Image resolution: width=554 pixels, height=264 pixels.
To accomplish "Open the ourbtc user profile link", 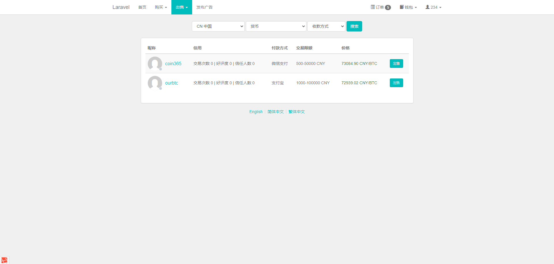I will 171,83.
